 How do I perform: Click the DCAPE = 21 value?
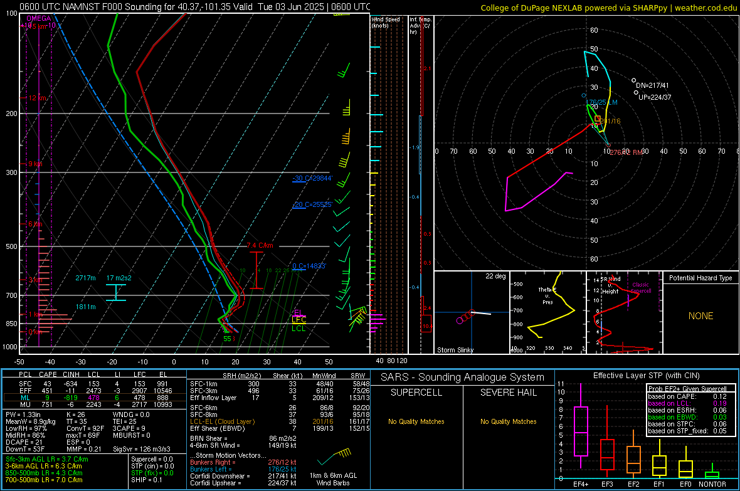point(23,442)
